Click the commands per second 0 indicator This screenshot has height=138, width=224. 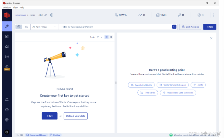point(142,15)
